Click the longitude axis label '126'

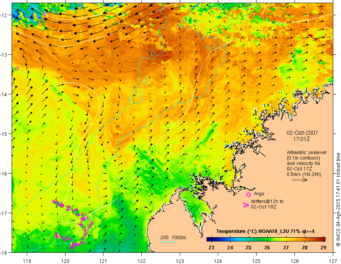(294, 261)
